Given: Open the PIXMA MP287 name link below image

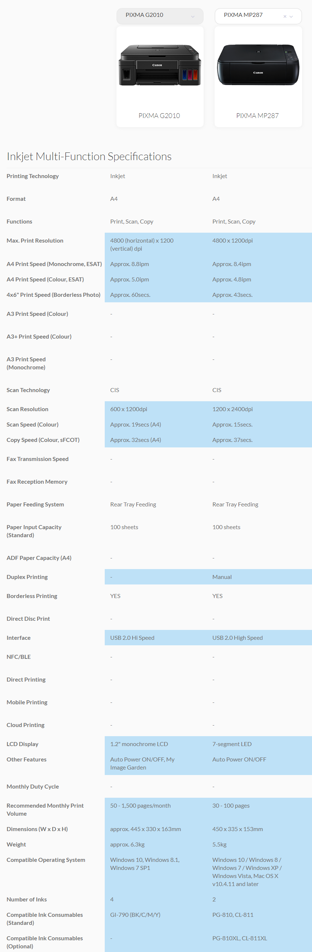Looking at the screenshot, I should (257, 116).
